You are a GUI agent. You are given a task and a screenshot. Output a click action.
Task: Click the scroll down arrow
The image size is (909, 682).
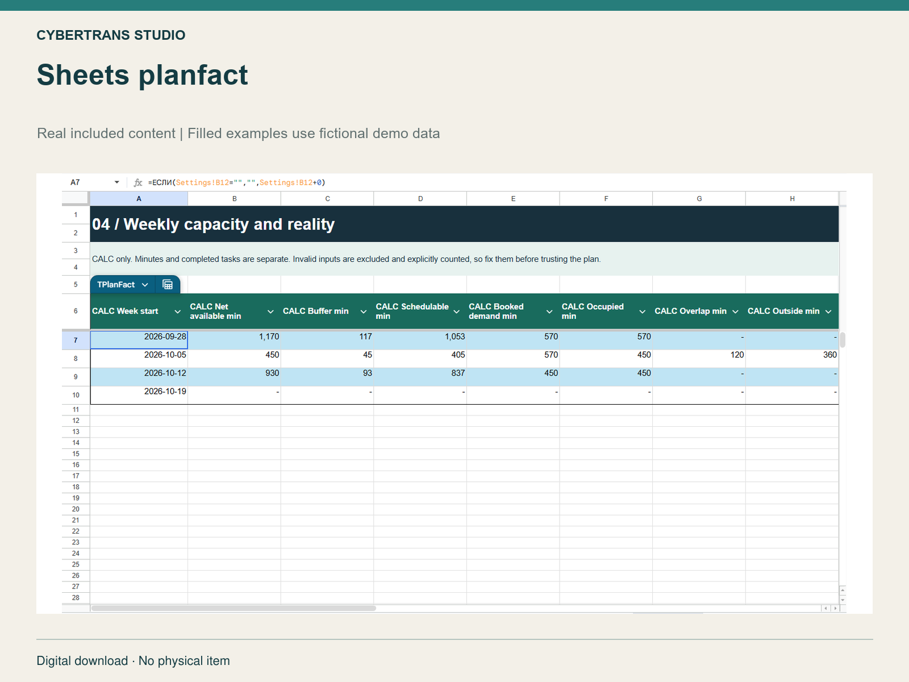tap(843, 600)
